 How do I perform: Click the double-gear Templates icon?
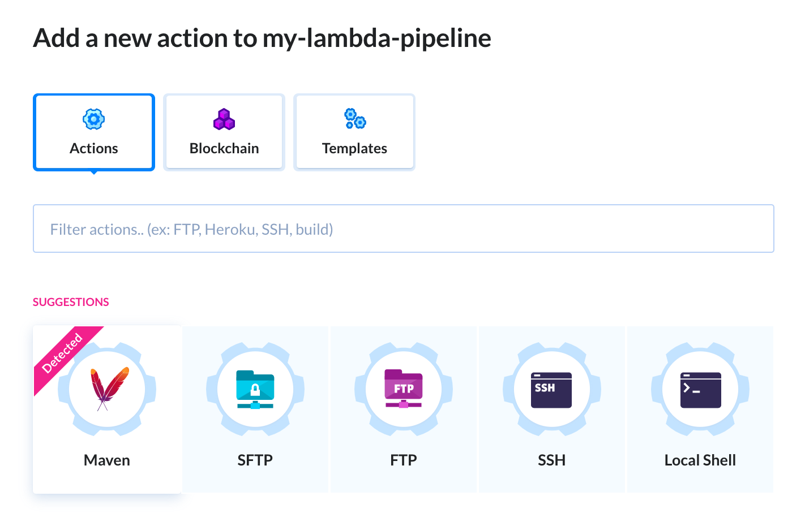tap(355, 119)
